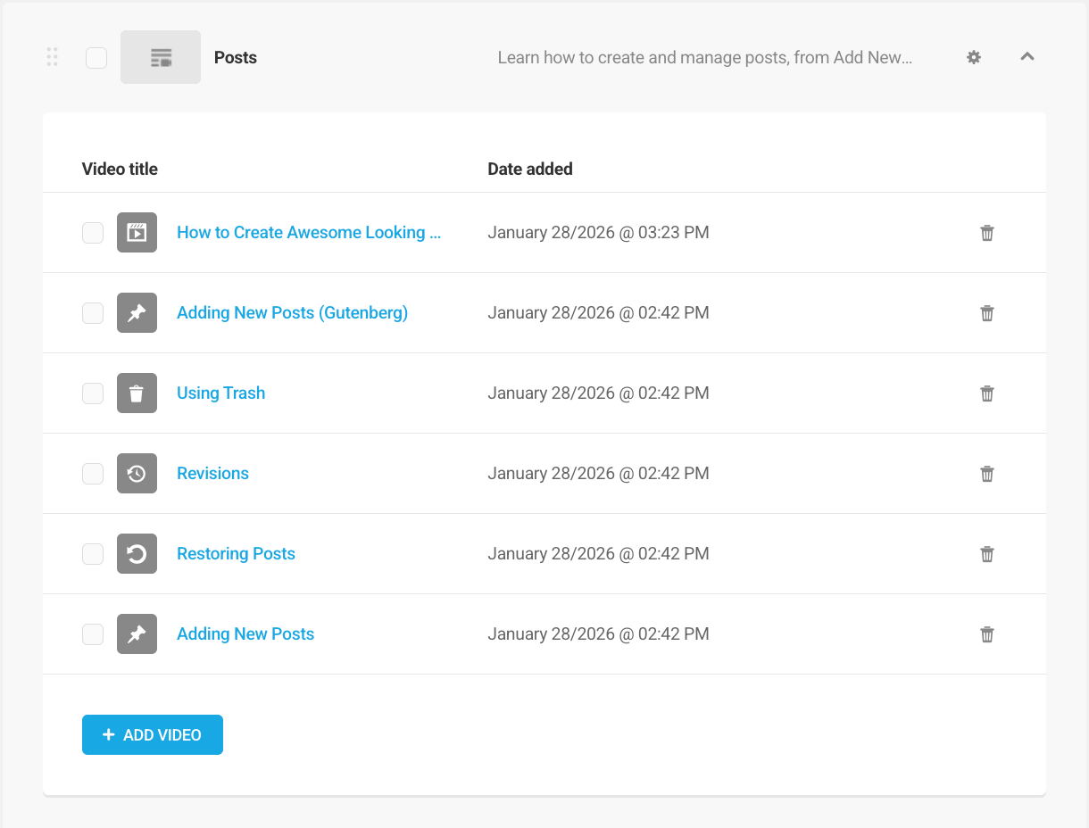The width and height of the screenshot is (1089, 828).
Task: Click the Date added column header
Action: point(530,168)
